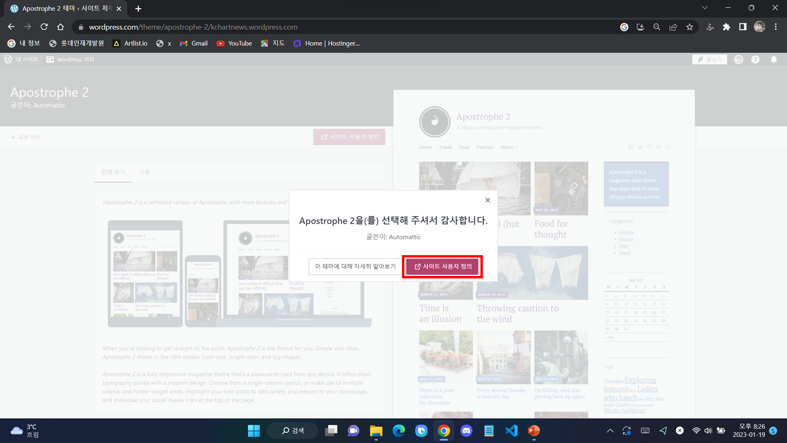Close the theme thank-you dialog

488,200
